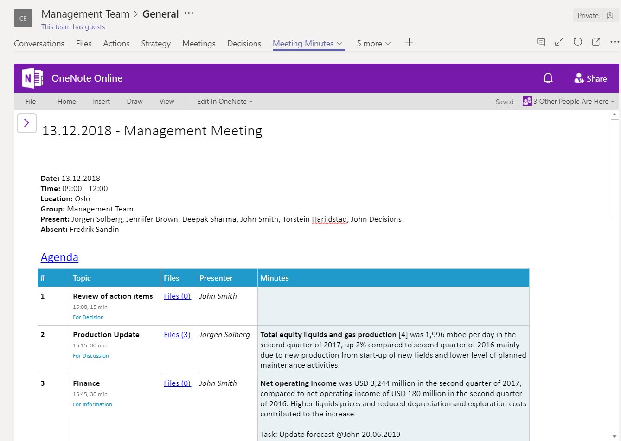Viewport: 621px width, 441px height.
Task: Click the General channel name
Action: pos(160,14)
